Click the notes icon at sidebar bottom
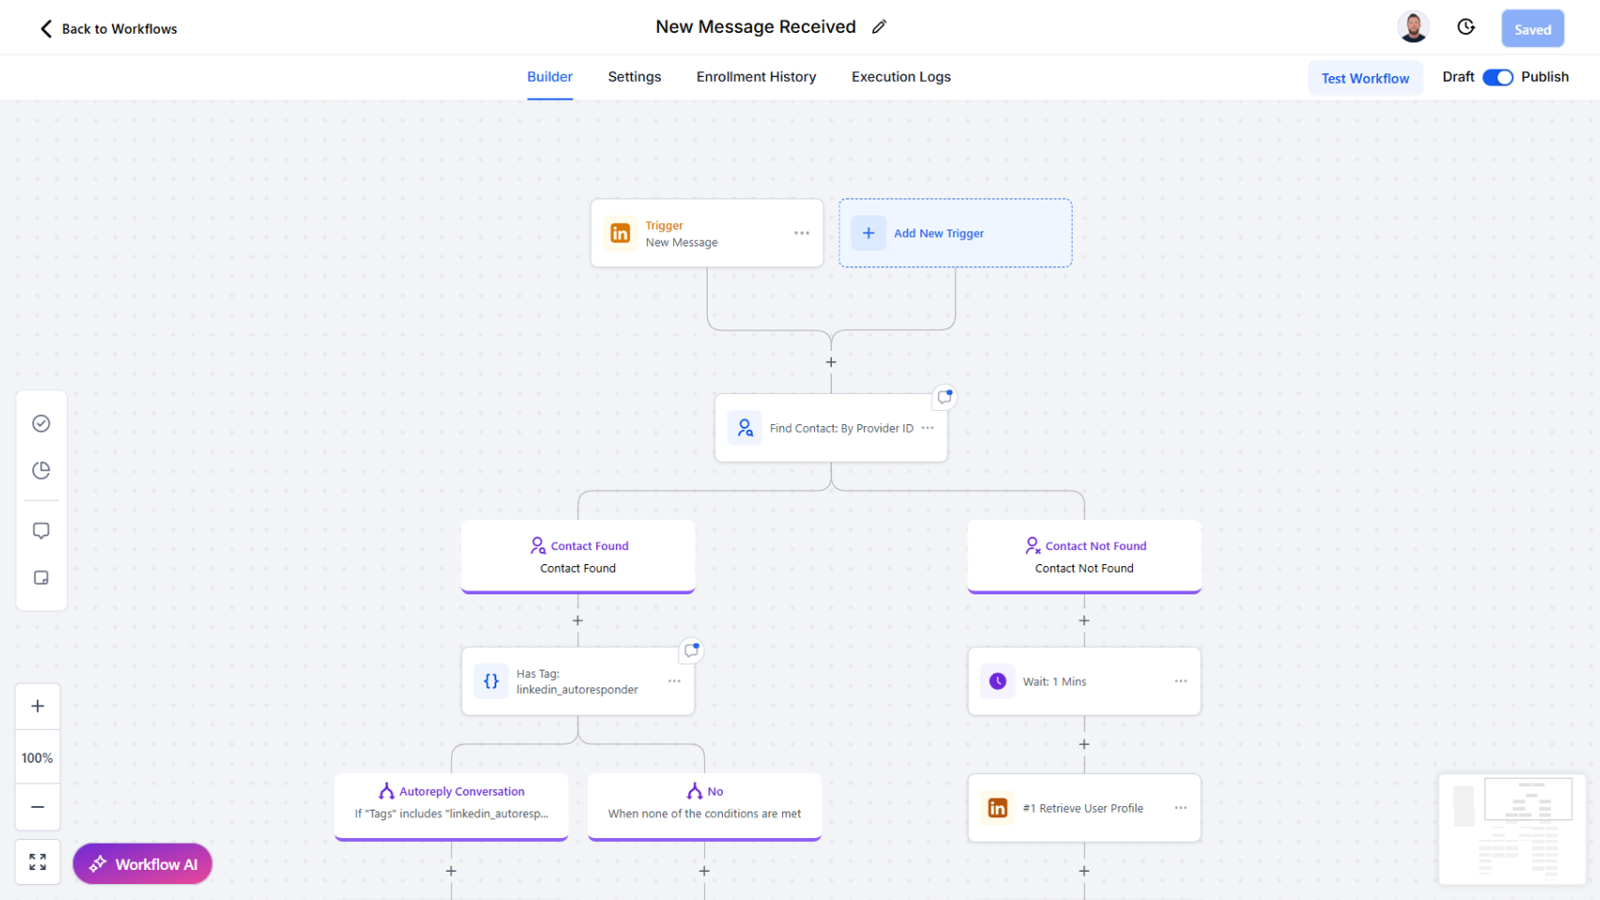The width and height of the screenshot is (1600, 900). tap(40, 577)
